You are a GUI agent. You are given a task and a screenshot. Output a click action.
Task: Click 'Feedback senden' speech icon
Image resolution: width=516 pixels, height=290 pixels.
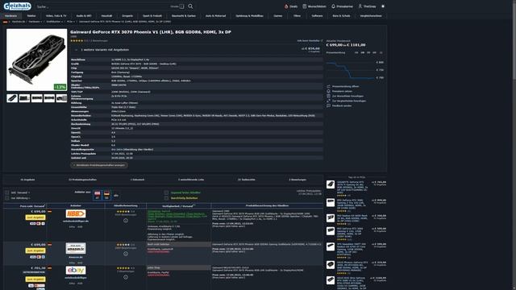(x=328, y=106)
